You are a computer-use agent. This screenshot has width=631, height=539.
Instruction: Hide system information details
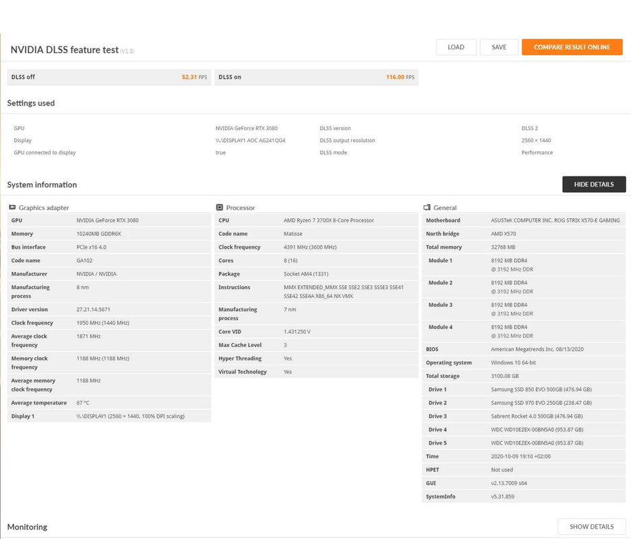point(594,184)
